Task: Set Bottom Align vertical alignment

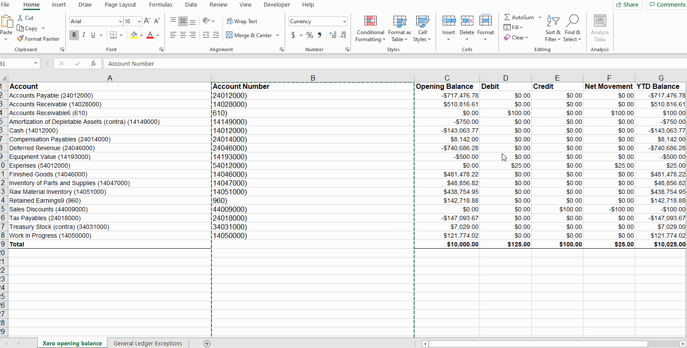Action: click(193, 21)
